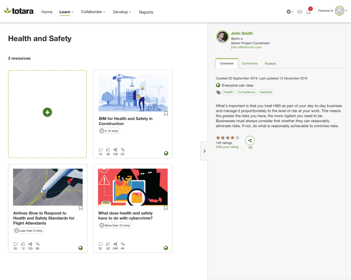Click the Compliance tag
The image size is (351, 280).
click(246, 92)
